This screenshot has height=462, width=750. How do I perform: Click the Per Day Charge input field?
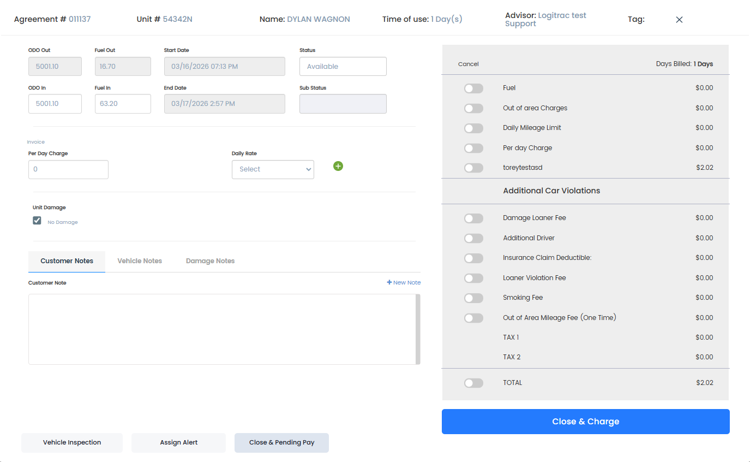tap(68, 169)
